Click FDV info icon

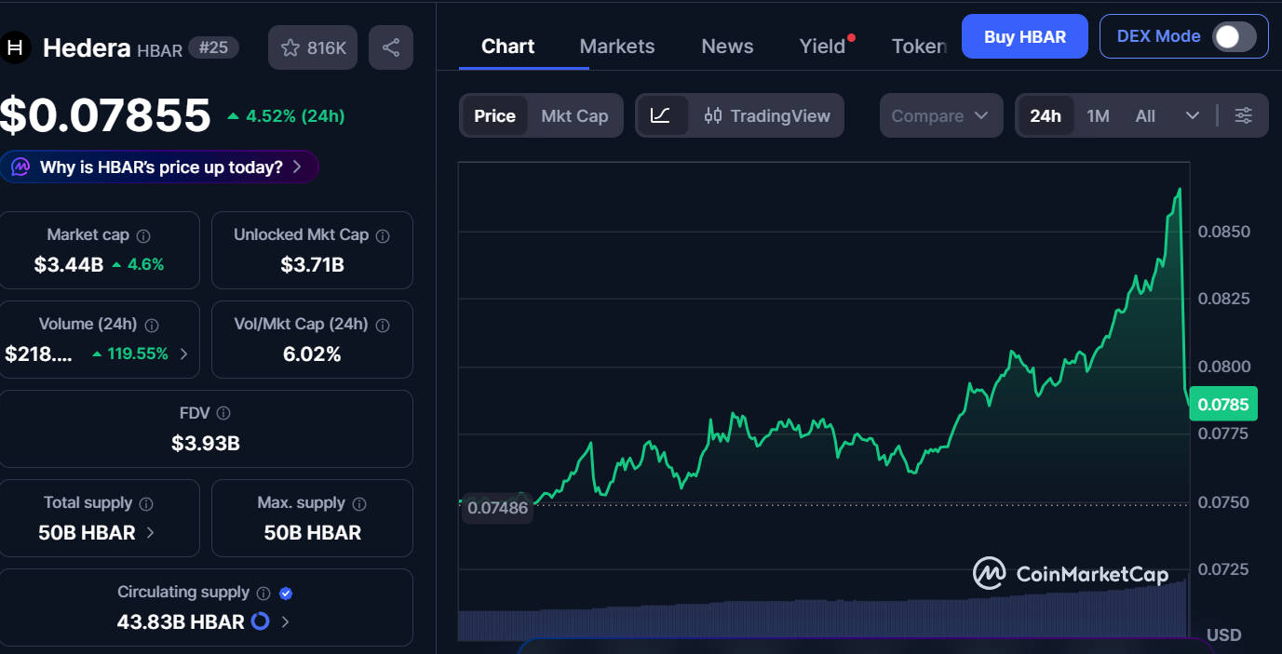pos(223,413)
